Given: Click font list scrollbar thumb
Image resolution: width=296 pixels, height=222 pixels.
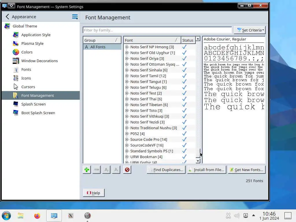Looking at the screenshot, I should coord(198,153).
